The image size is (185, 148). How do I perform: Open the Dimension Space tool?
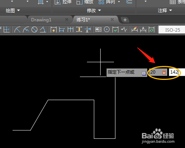coord(79,29)
